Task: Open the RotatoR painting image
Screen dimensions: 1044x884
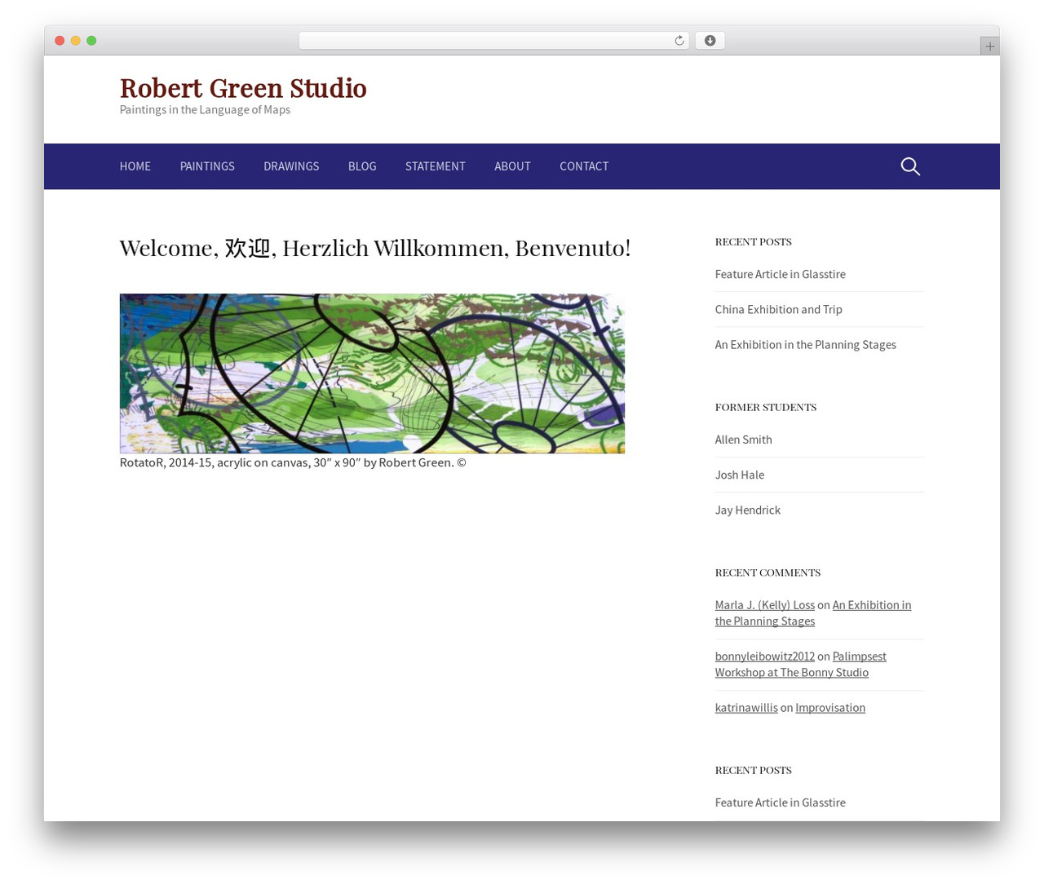Action: click(x=372, y=373)
